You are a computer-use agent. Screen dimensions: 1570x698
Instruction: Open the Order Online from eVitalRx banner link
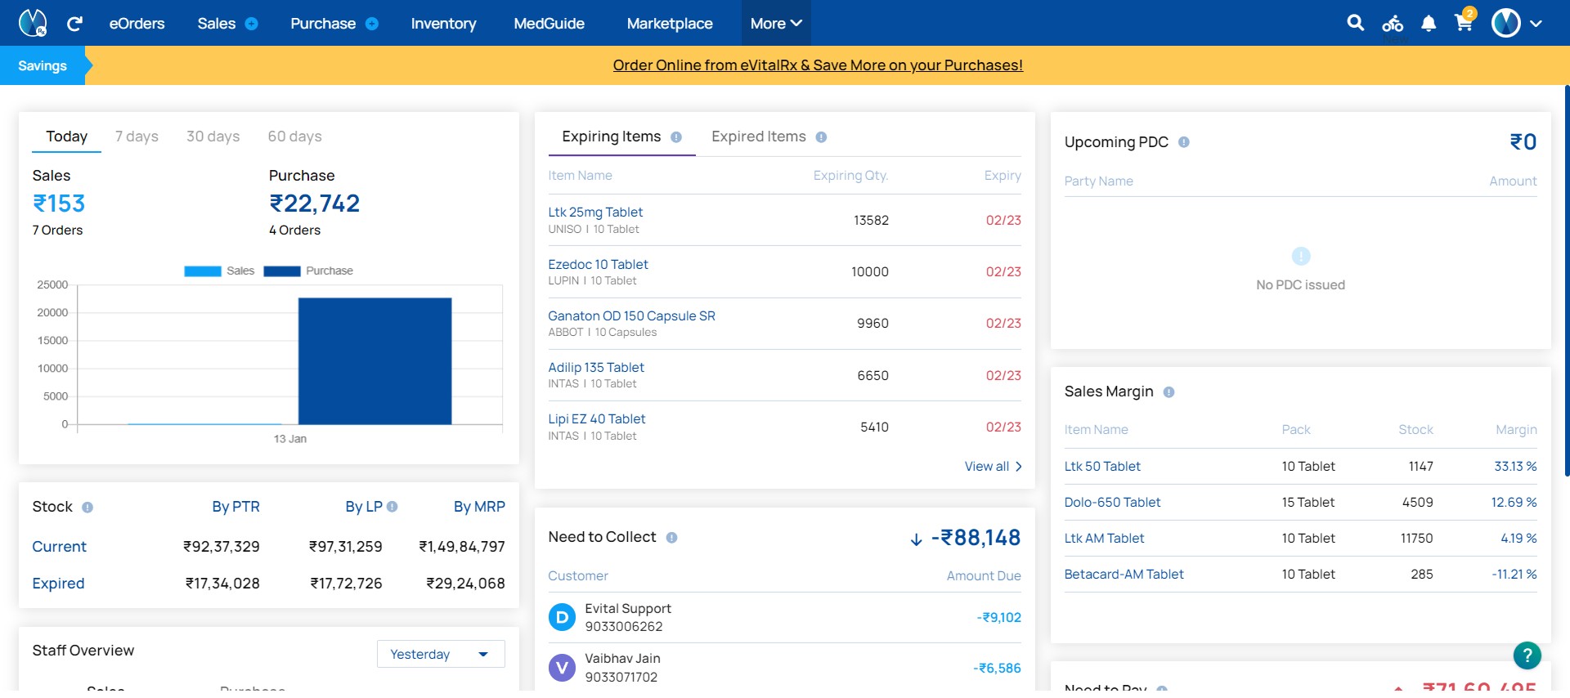click(x=818, y=65)
